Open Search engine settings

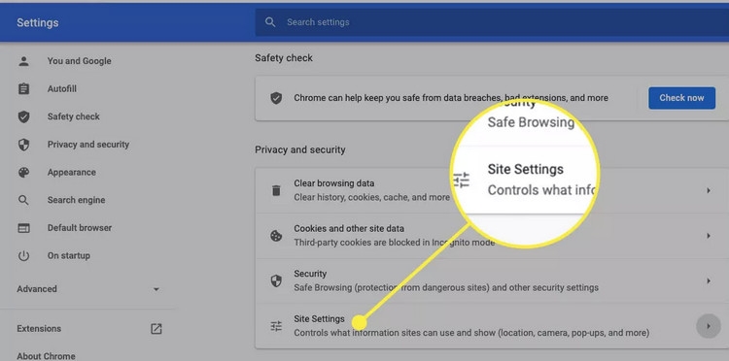76,201
